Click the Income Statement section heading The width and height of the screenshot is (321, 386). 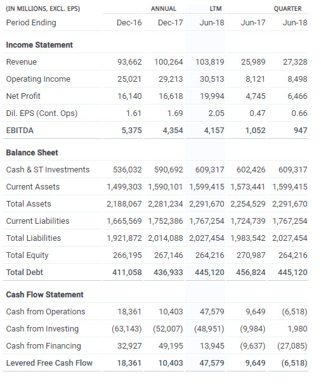(39, 45)
